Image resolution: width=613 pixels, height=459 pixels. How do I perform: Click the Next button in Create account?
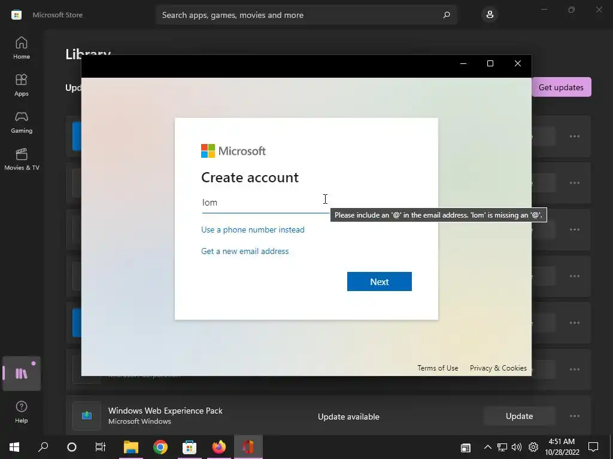(379, 281)
